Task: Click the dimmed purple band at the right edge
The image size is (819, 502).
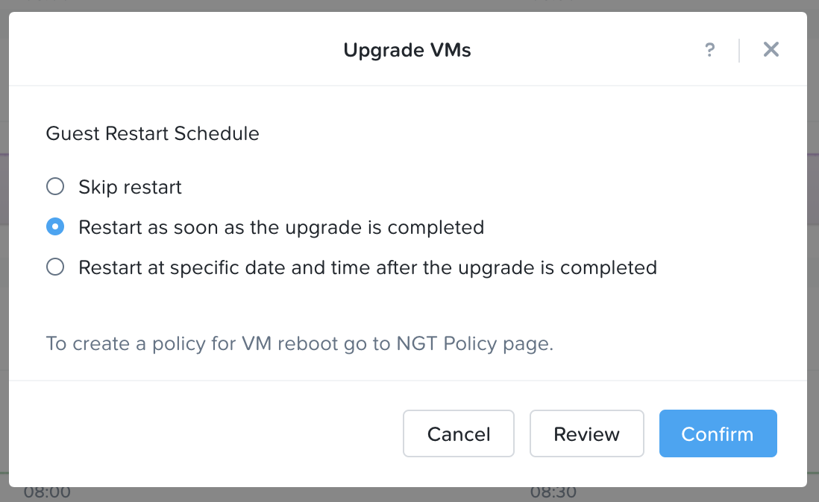Action: click(813, 188)
